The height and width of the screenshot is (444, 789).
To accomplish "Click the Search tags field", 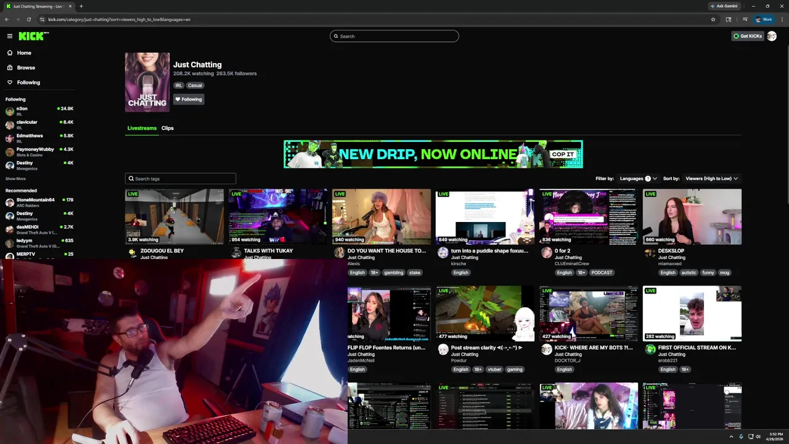I will coord(181,179).
